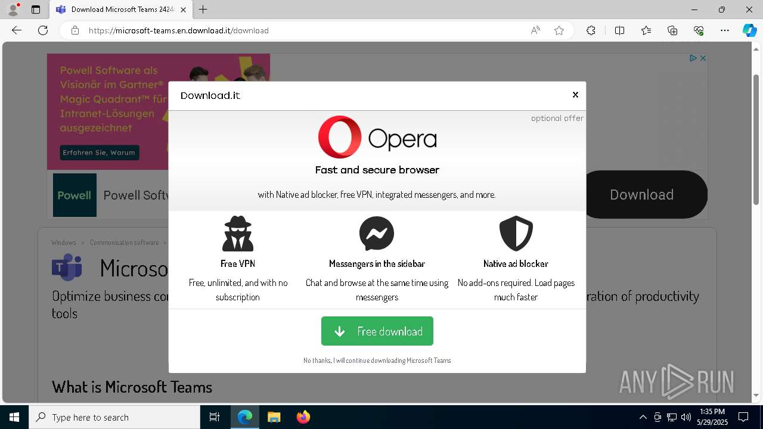763x429 pixels.
Task: Click the Free VPN spy icon
Action: (238, 234)
